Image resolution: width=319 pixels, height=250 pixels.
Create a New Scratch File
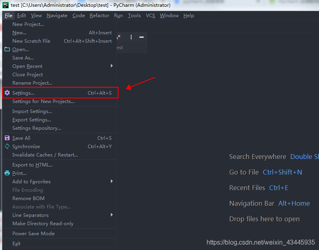(59, 41)
